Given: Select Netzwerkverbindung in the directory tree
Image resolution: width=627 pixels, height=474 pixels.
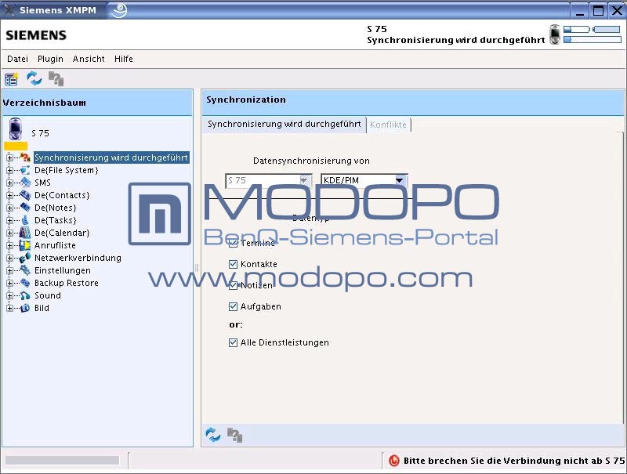Looking at the screenshot, I should point(77,258).
